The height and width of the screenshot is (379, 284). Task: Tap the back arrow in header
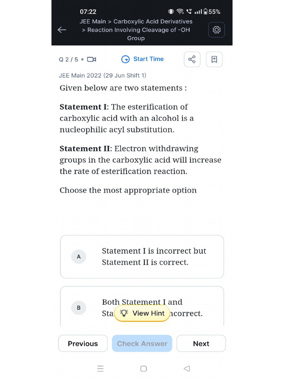click(62, 30)
